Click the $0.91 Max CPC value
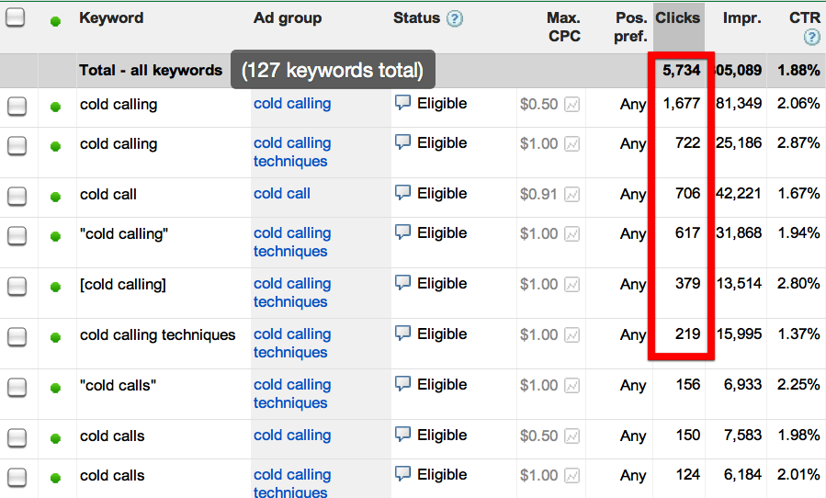The image size is (826, 498). click(x=538, y=195)
